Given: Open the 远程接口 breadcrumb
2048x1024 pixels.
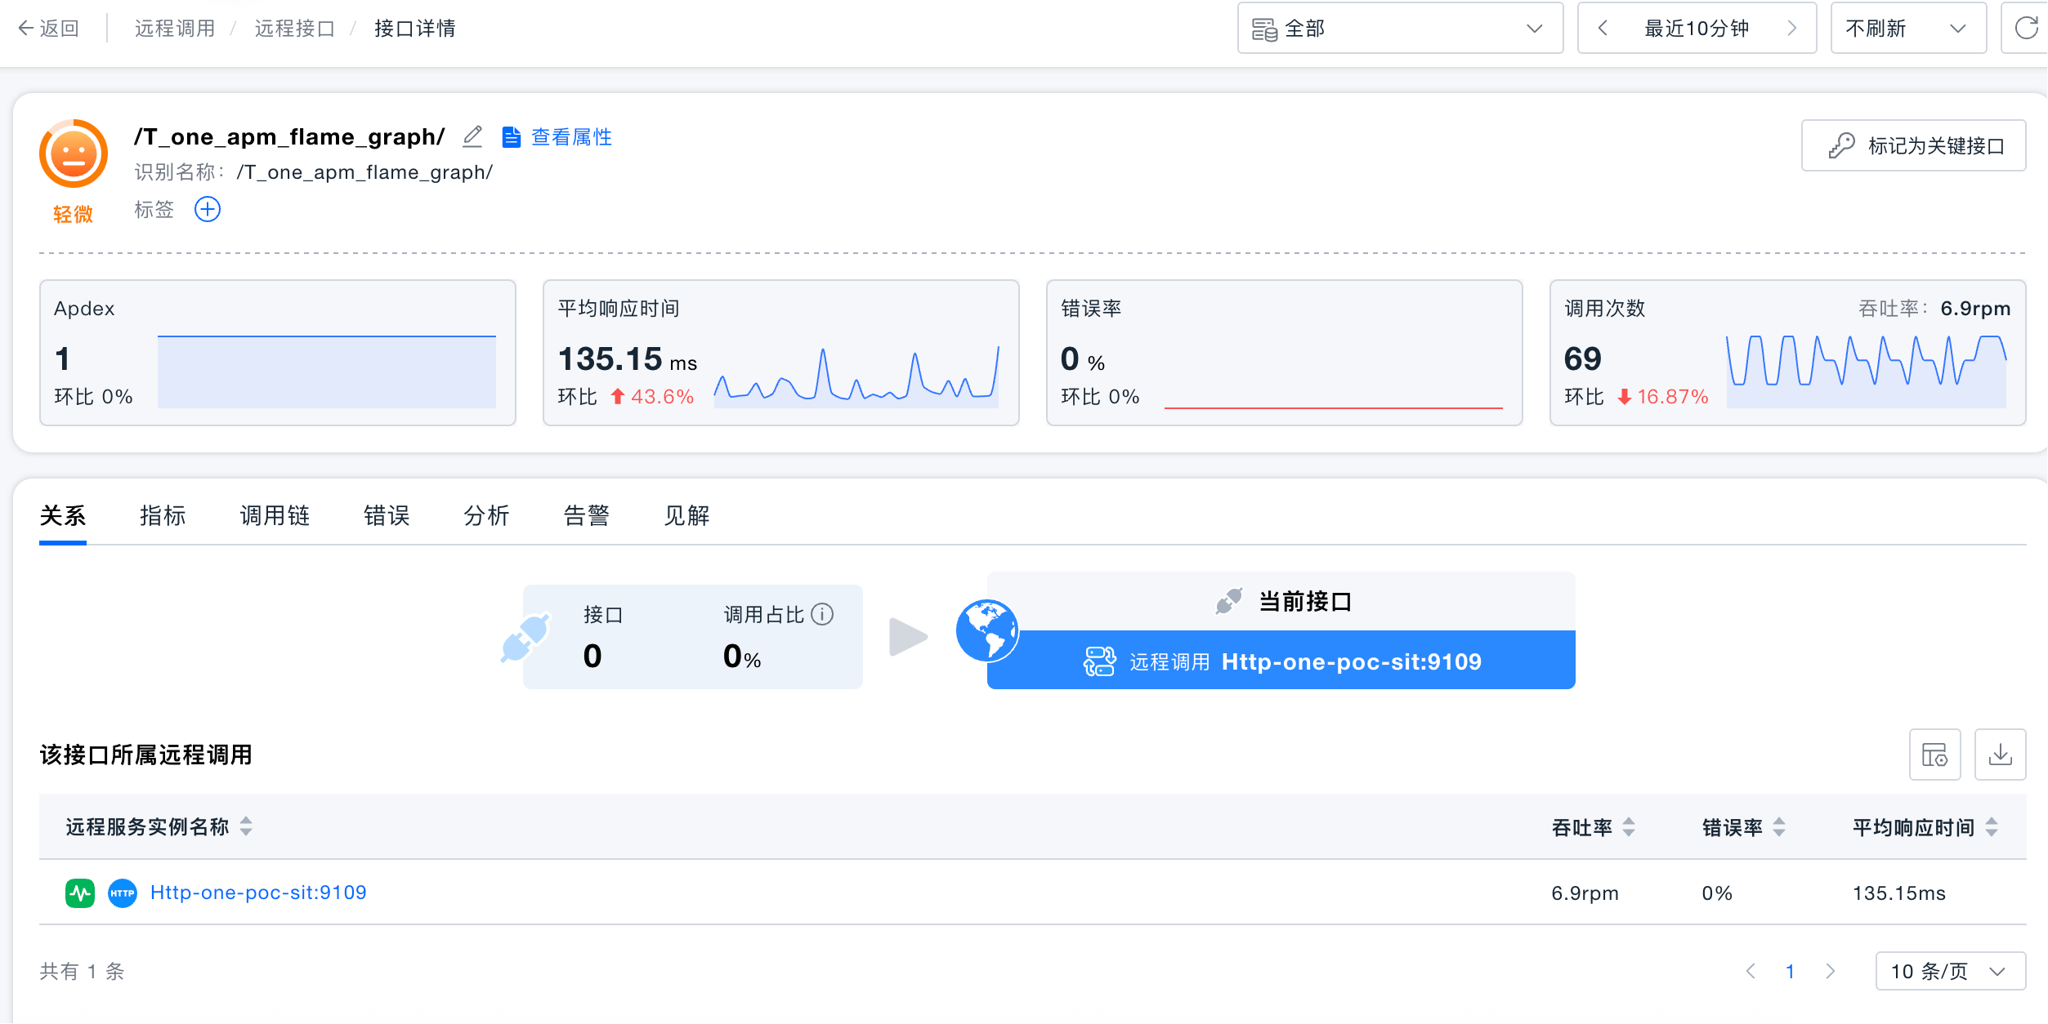Looking at the screenshot, I should tap(295, 29).
